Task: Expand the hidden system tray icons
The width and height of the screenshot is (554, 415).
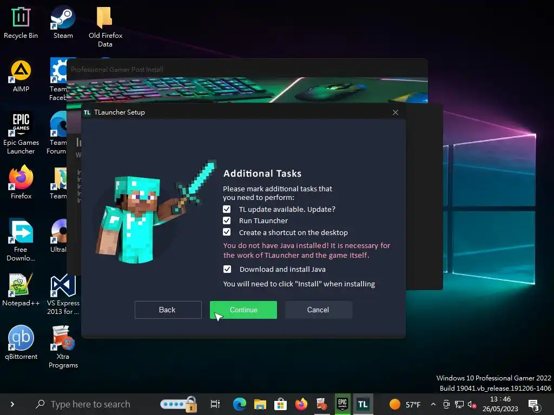Action: point(433,404)
